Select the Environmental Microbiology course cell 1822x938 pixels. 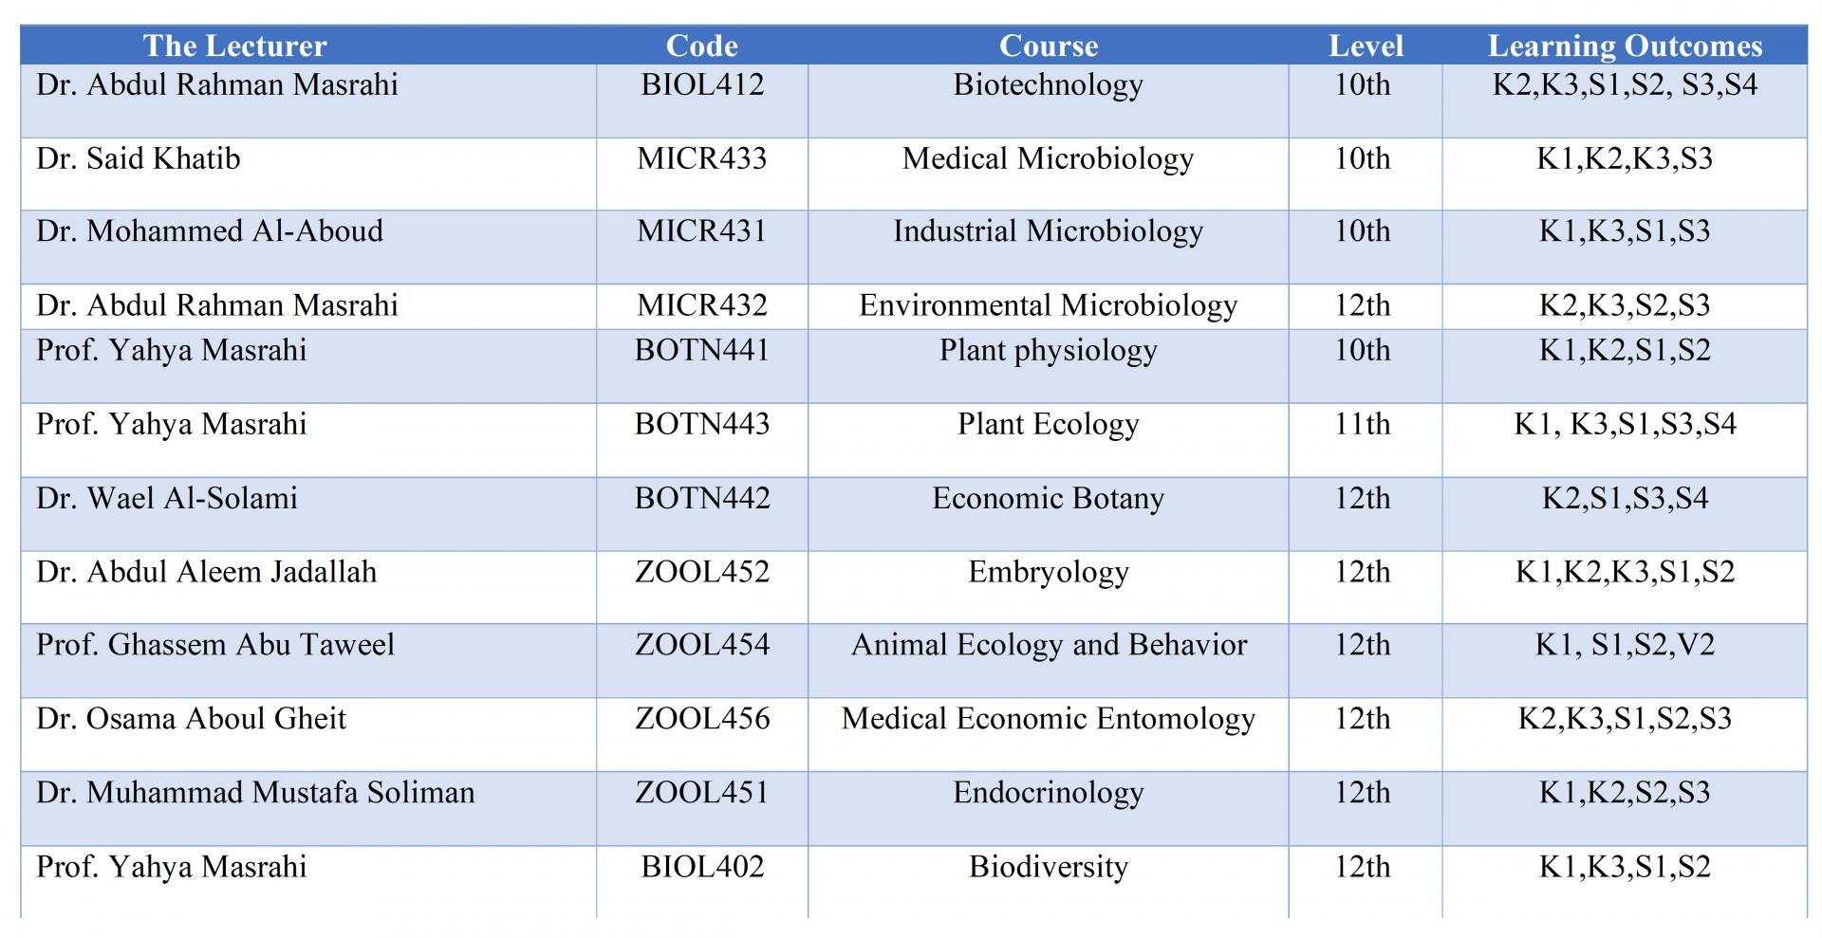pyautogui.click(x=1048, y=305)
